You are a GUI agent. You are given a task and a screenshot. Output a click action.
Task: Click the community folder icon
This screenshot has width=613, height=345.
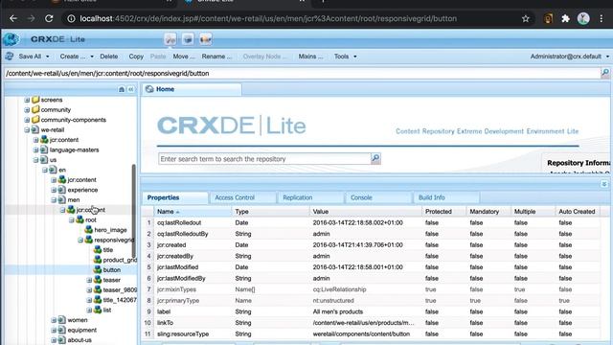[35, 109]
